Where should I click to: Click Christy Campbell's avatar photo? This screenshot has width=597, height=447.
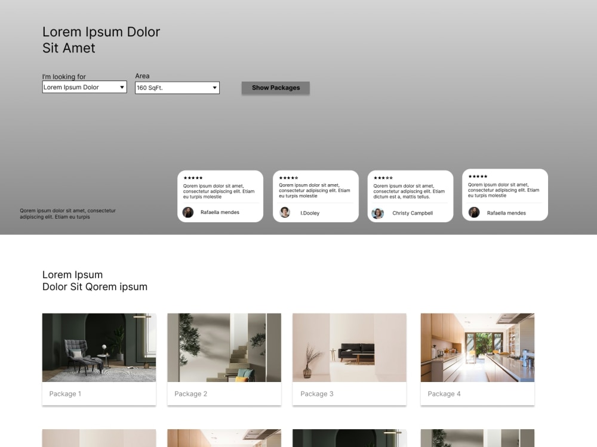(377, 213)
